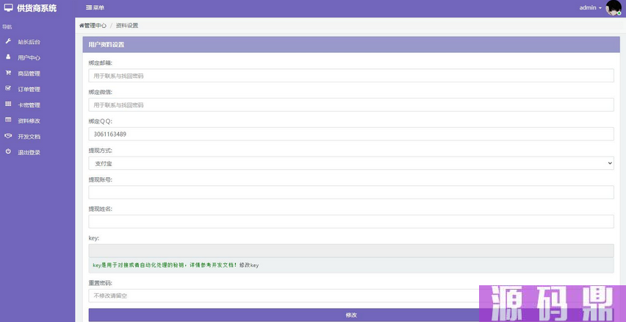Click the card icon for 资料修改
626x322 pixels.
(x=8, y=121)
